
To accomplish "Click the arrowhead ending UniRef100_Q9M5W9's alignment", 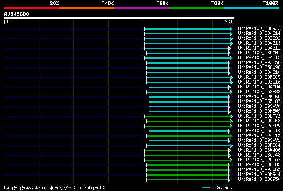I will 229,112.
